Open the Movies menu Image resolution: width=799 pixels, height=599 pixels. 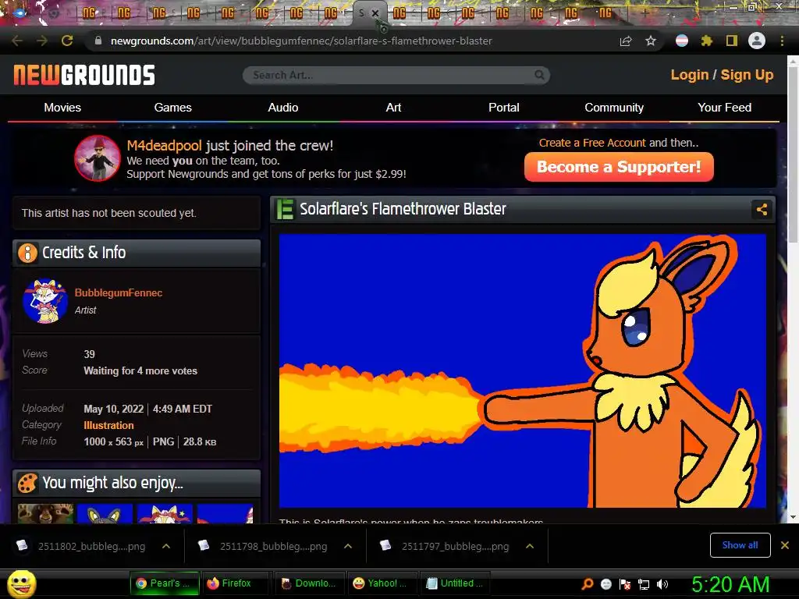(62, 108)
